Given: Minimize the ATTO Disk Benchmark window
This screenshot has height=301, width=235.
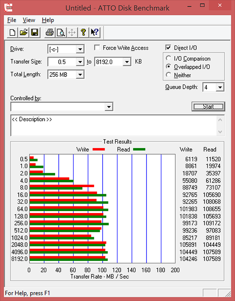Looking at the screenshot, I should click(190, 6).
